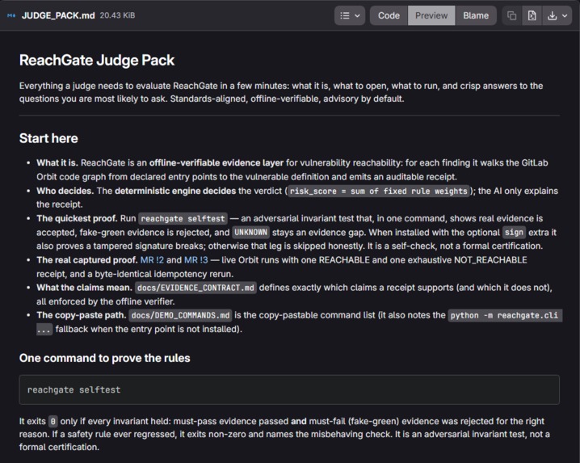Switch to the Code view tab

389,15
